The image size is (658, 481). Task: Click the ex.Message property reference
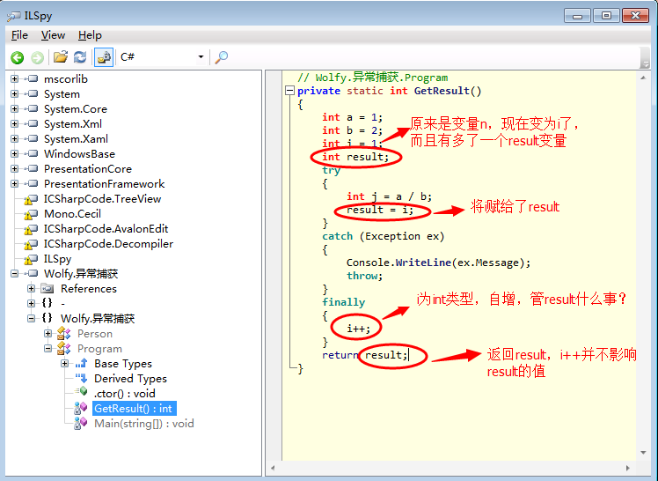[487, 263]
